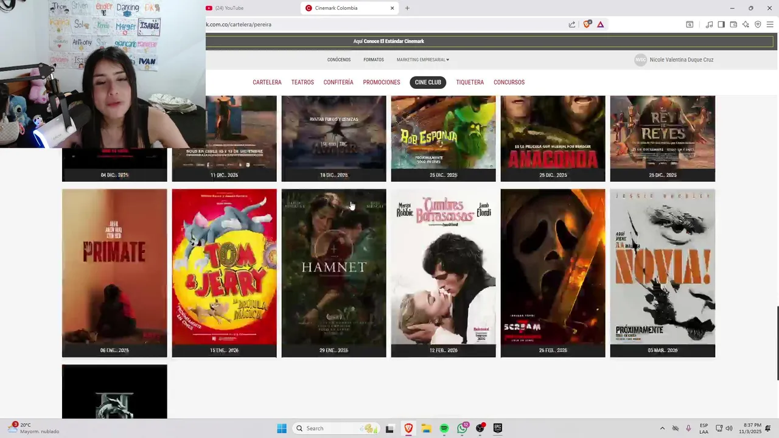Viewport: 779px width, 438px height.
Task: Open the Hamnet movie poster
Action: 334,273
